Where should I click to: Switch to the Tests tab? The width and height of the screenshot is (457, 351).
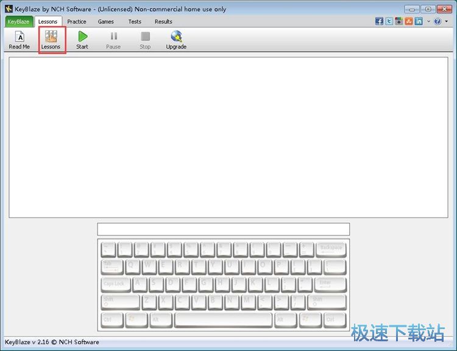[x=135, y=21]
